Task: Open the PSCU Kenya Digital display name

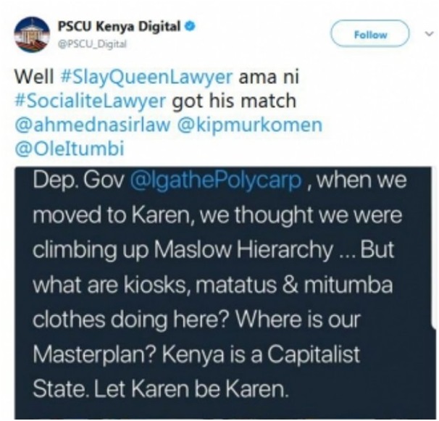Action: pos(119,27)
